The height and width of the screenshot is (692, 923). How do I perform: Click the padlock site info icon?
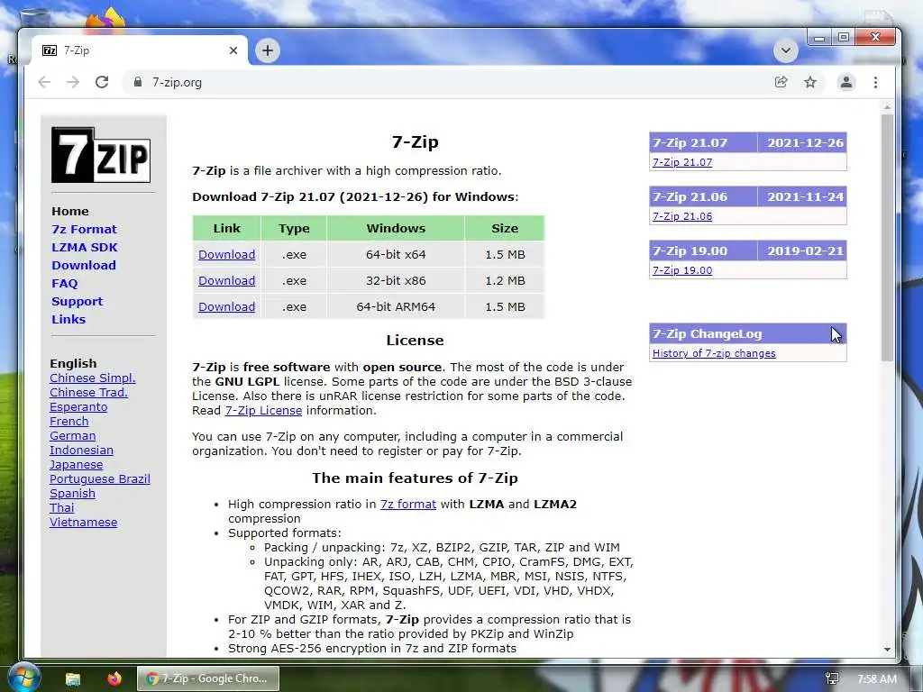point(138,82)
